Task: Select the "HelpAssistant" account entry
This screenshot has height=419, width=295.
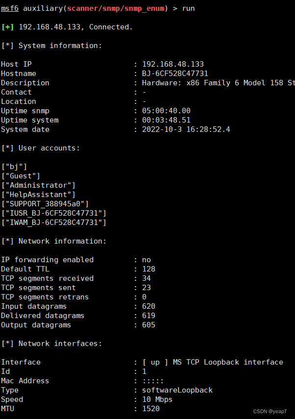Action: [x=39, y=195]
